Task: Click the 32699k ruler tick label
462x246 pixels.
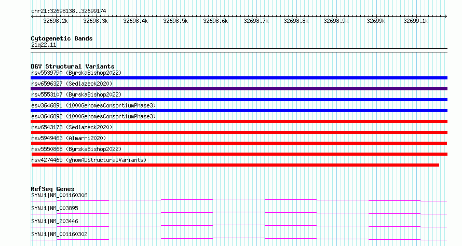Action: click(x=376, y=21)
